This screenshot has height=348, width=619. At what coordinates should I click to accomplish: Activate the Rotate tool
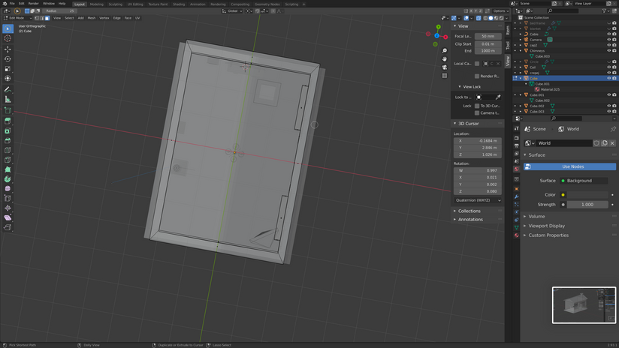click(8, 59)
